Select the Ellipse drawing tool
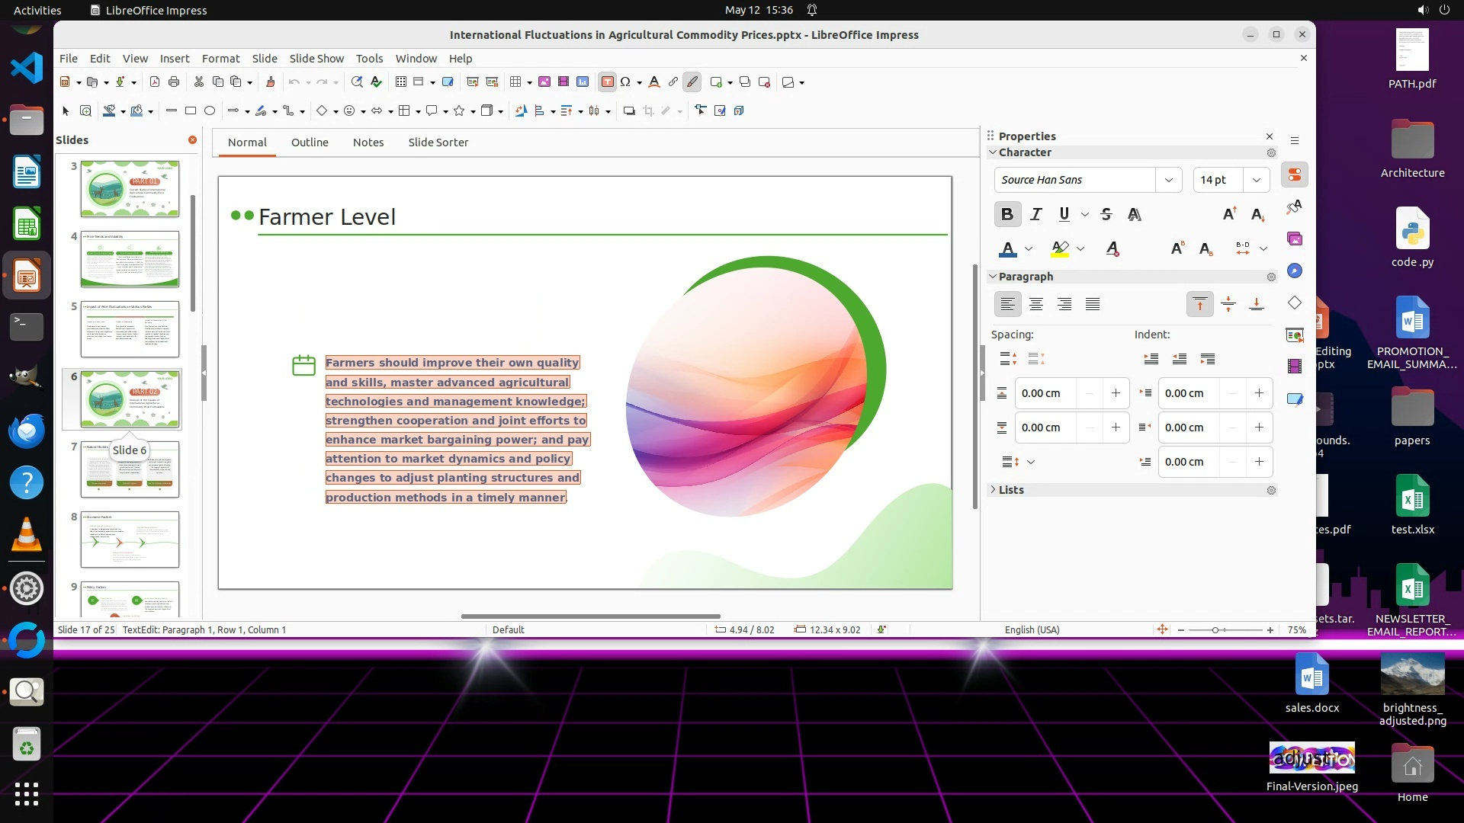The height and width of the screenshot is (823, 1464). 210,110
